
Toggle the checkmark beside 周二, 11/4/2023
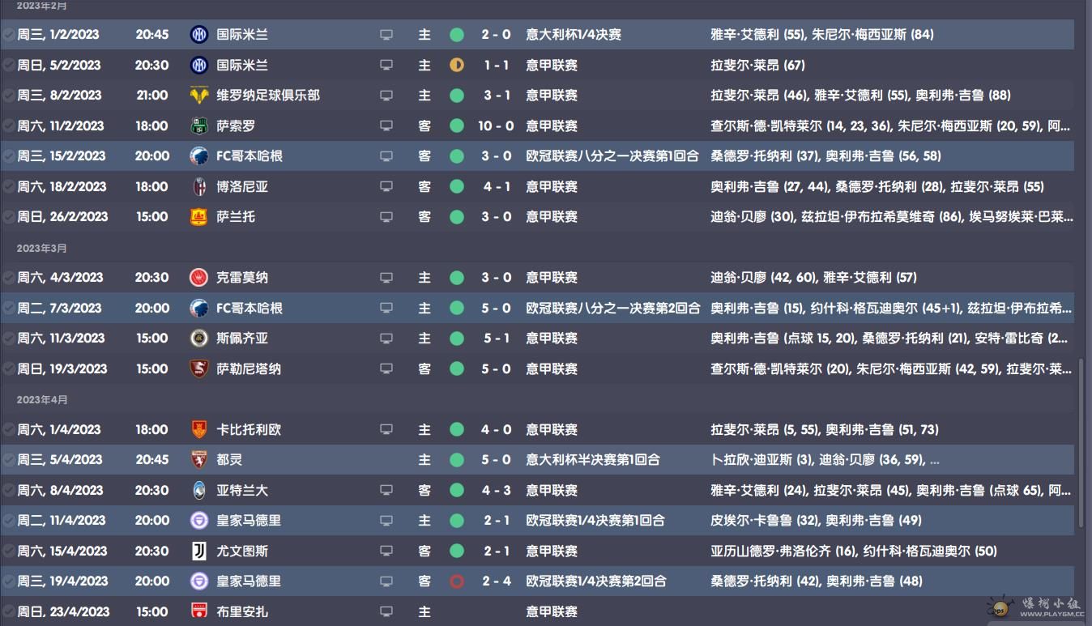pyautogui.click(x=8, y=521)
